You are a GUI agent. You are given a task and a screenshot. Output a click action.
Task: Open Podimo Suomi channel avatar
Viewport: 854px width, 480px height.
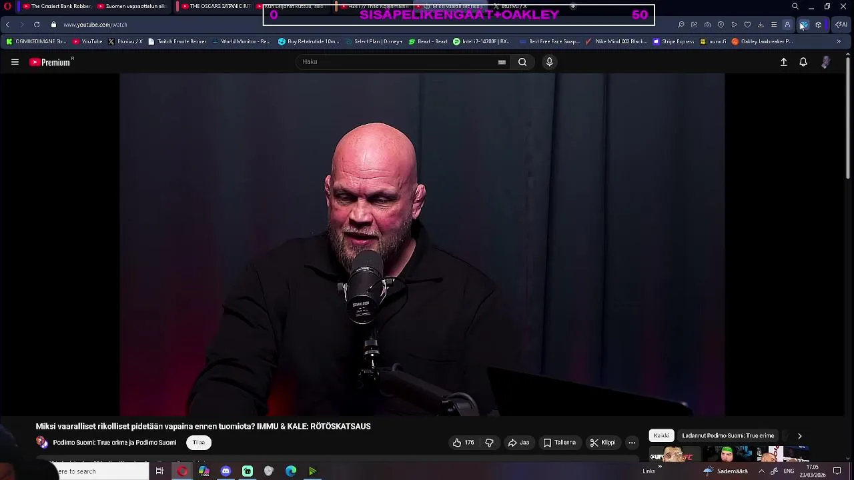click(42, 443)
